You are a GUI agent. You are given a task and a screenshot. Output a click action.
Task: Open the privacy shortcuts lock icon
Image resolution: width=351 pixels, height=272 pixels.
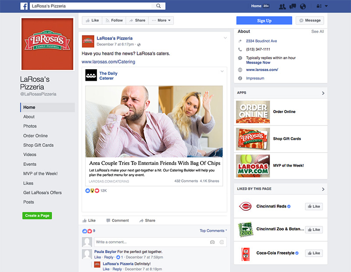click(x=319, y=6)
